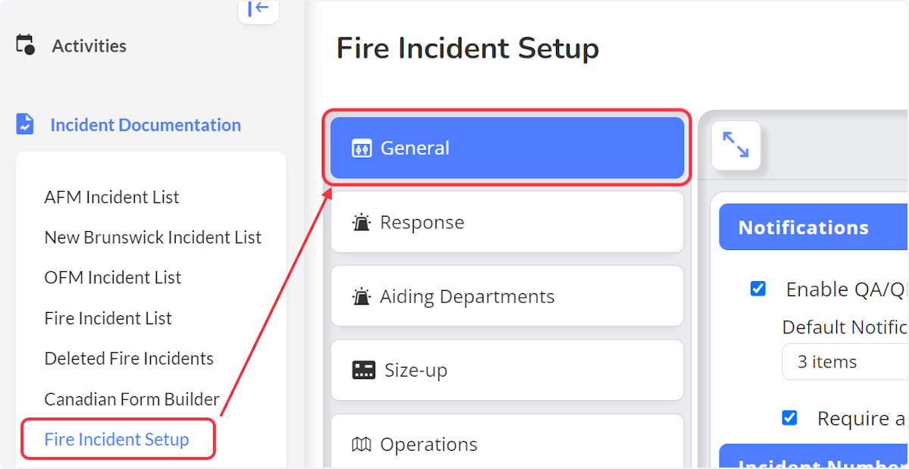The image size is (909, 469).
Task: Open Deleted Fire Incidents
Action: pos(129,358)
